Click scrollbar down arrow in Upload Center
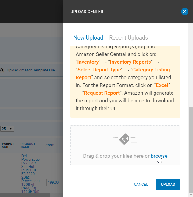The image size is (193, 197). pos(191,195)
